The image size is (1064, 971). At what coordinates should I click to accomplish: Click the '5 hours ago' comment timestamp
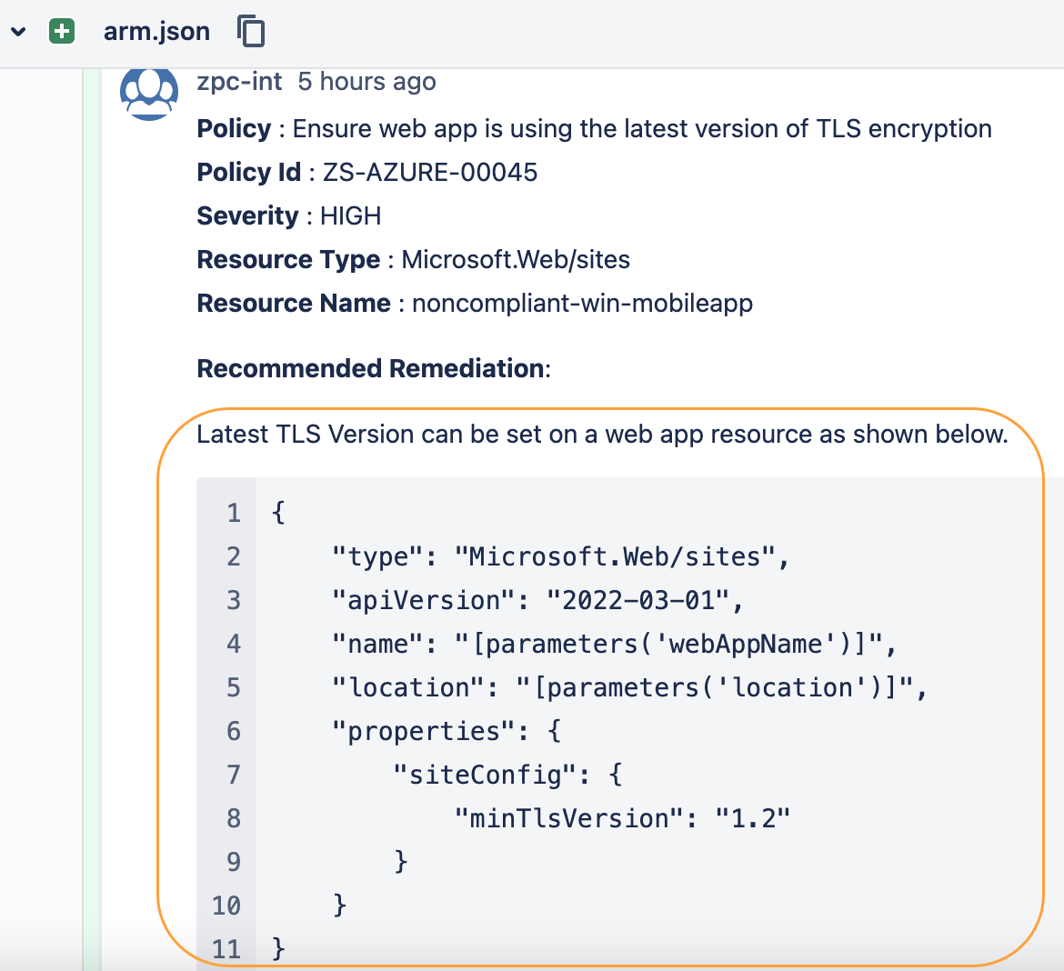[x=366, y=82]
